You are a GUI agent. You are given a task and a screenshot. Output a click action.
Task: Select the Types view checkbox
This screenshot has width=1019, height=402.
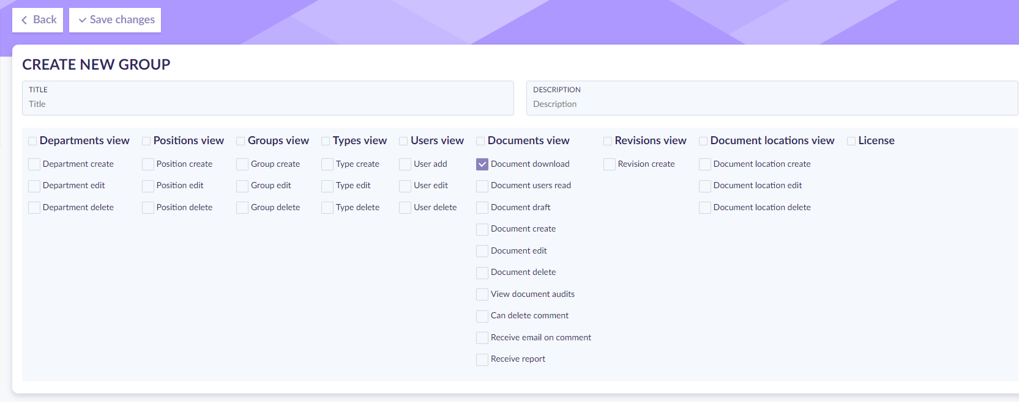pyautogui.click(x=326, y=141)
